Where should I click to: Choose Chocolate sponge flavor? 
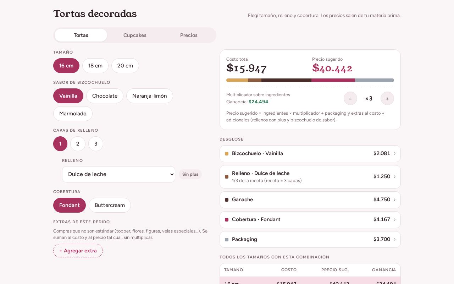105,96
